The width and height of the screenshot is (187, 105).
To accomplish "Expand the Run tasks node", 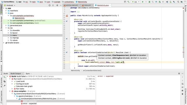I will [12, 89].
